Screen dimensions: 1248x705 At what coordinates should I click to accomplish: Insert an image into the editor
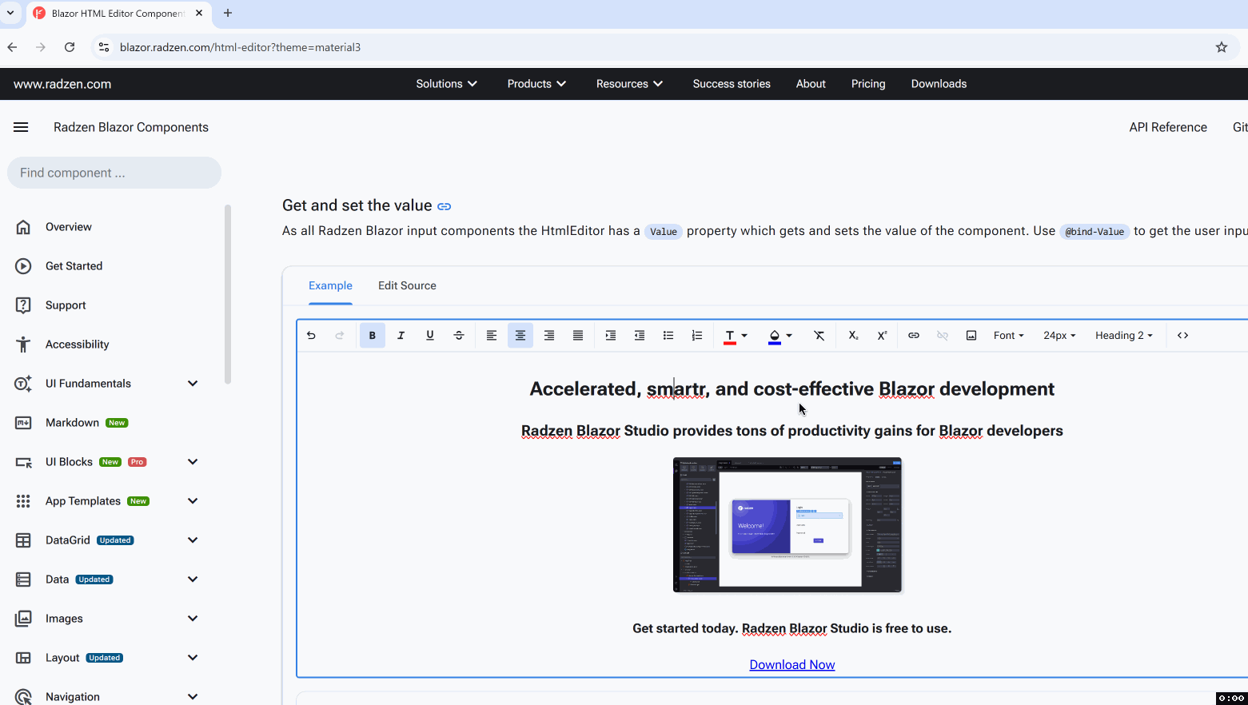tap(971, 336)
